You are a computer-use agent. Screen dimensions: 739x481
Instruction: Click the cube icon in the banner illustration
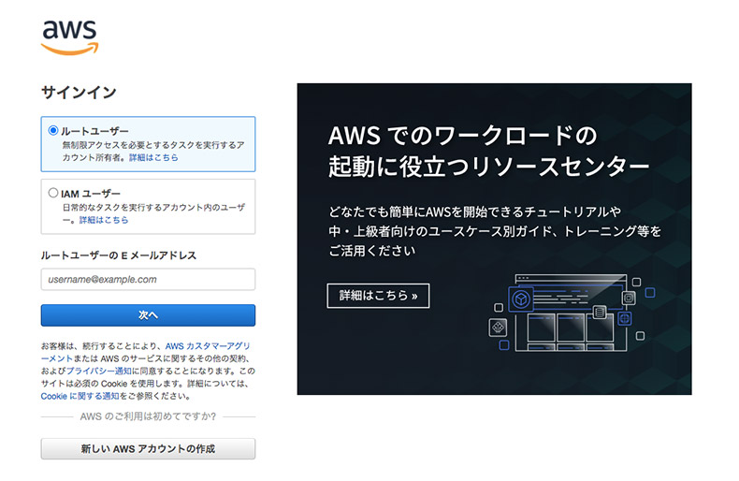(x=521, y=299)
